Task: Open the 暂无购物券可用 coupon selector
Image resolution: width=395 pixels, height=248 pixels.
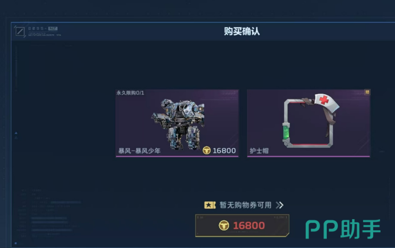Action: [244, 205]
